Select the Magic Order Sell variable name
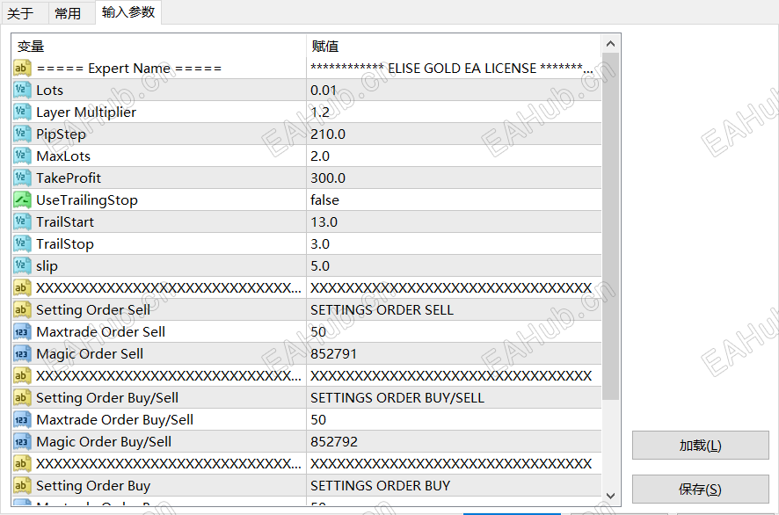 pyautogui.click(x=90, y=353)
